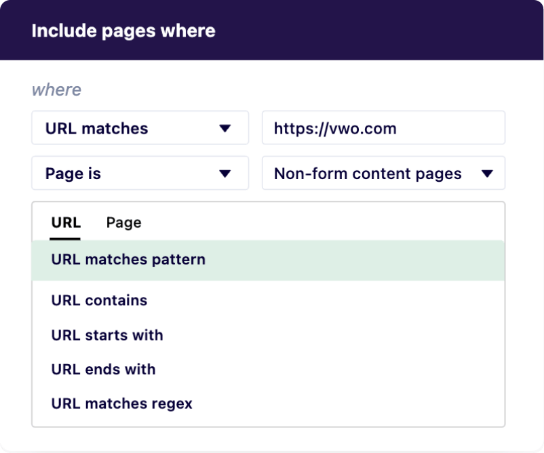
Task: Click the empty tab bar area right of Page
Action: [x=326, y=222]
